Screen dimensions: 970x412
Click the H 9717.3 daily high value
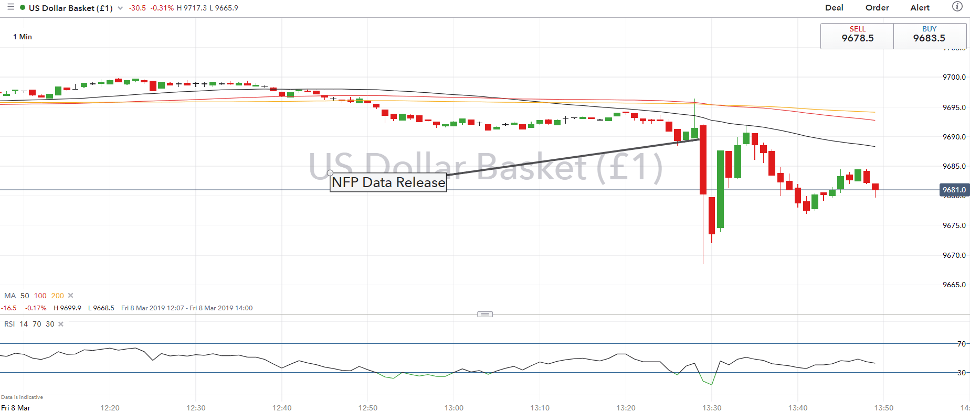point(192,8)
